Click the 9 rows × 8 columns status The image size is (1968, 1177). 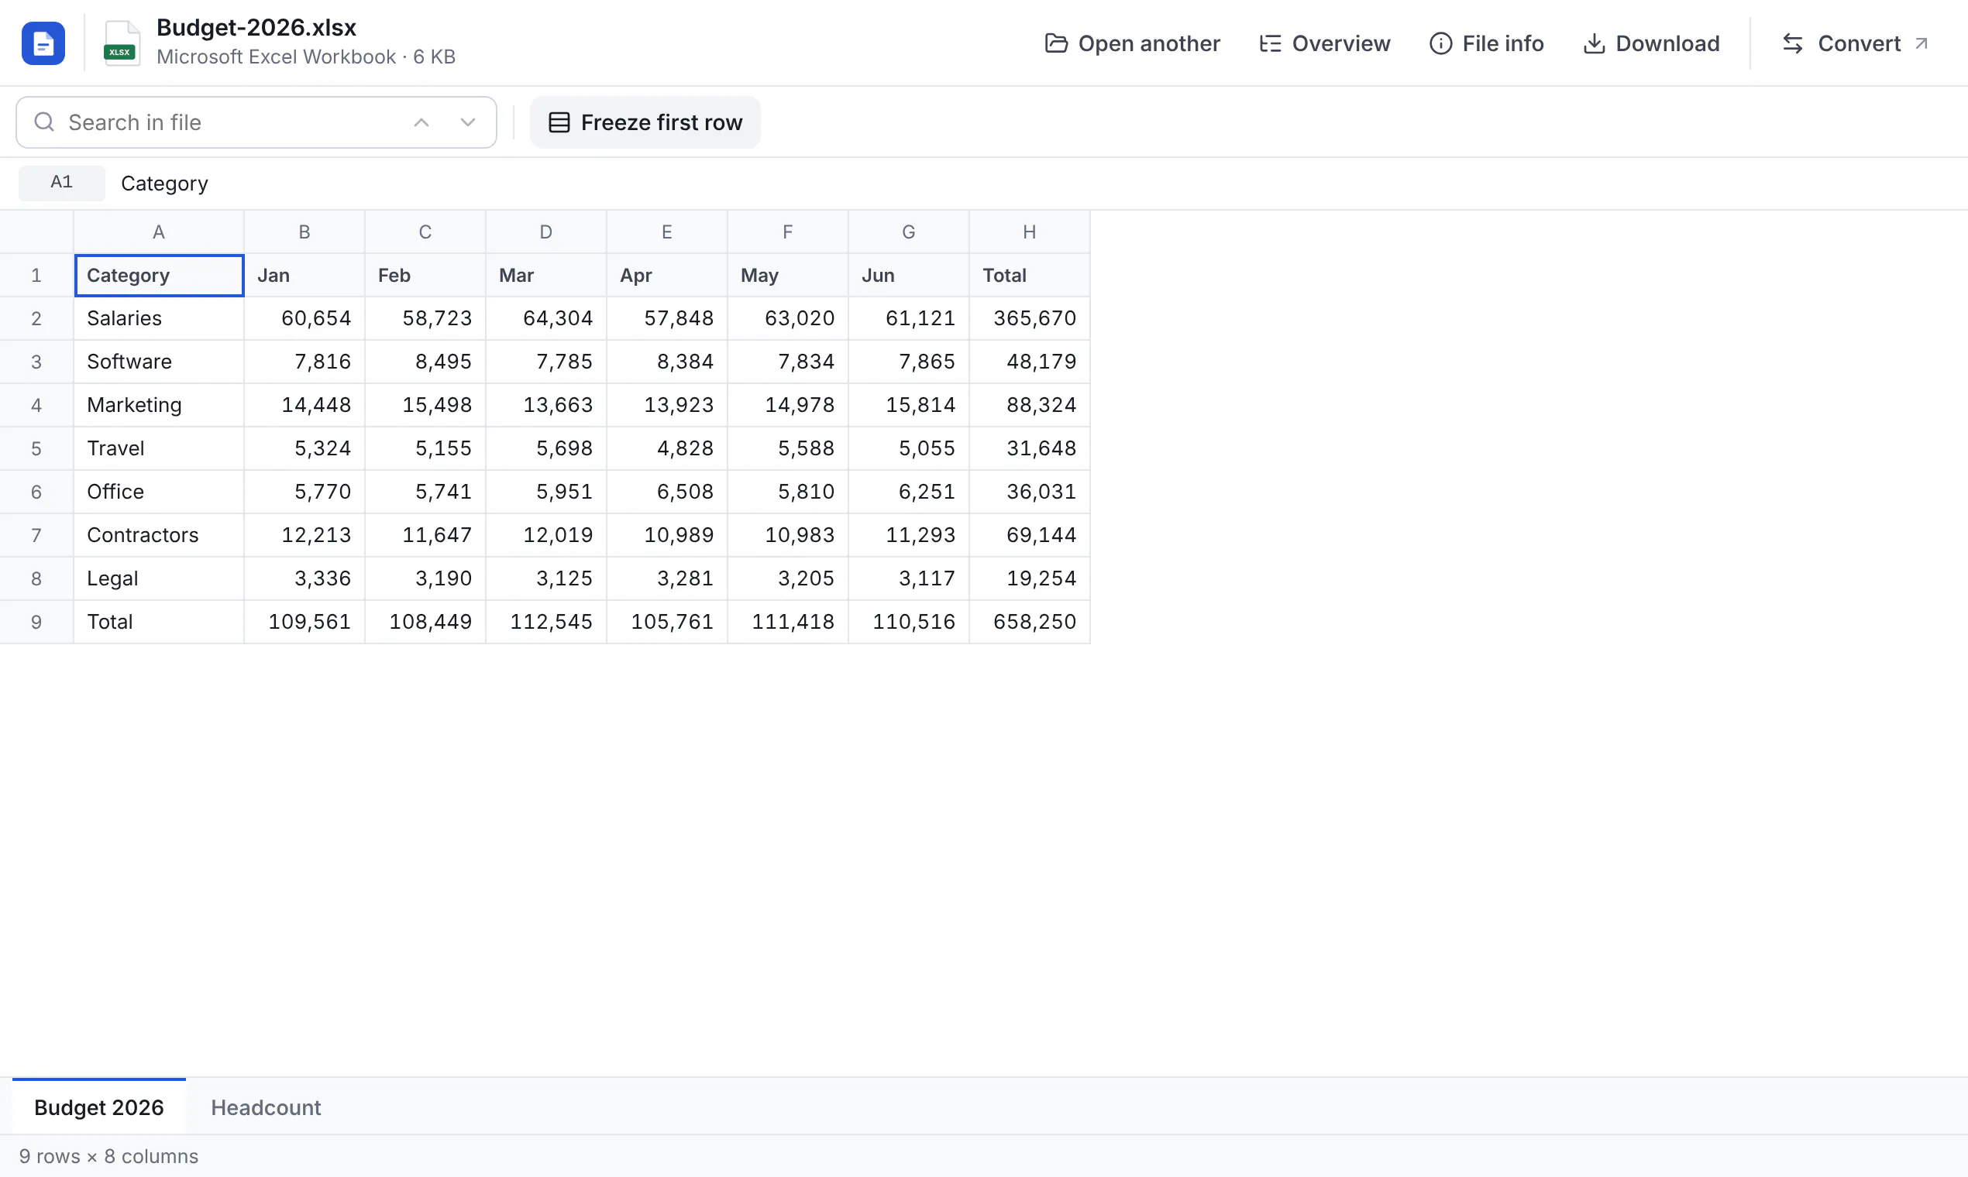tap(108, 1156)
